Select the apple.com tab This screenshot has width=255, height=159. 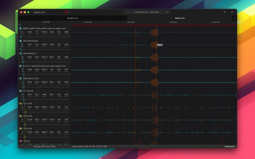click(x=180, y=18)
